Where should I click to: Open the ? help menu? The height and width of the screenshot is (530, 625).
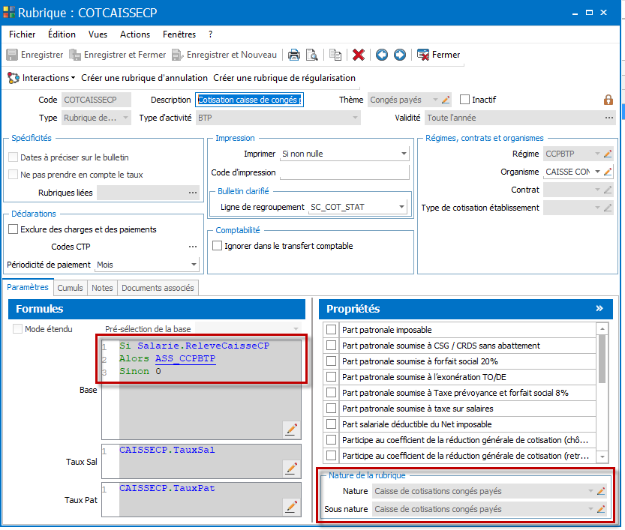point(210,34)
